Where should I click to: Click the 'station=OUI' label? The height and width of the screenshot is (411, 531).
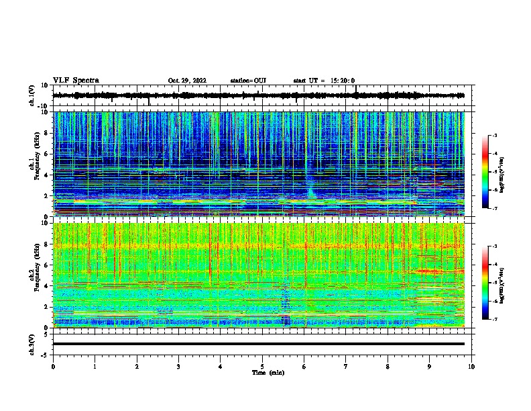(x=248, y=81)
